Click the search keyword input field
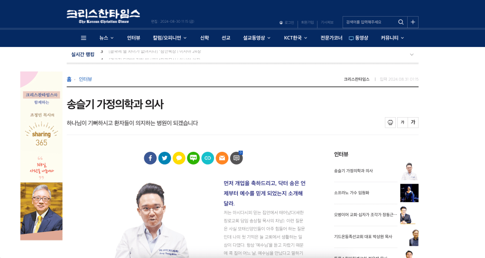The height and width of the screenshot is (258, 485). [x=370, y=22]
